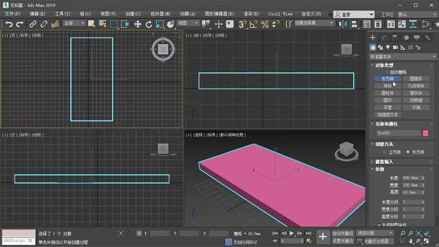Click the 圆柱体 cylinder button
This screenshot has width=439, height=247.
click(388, 93)
